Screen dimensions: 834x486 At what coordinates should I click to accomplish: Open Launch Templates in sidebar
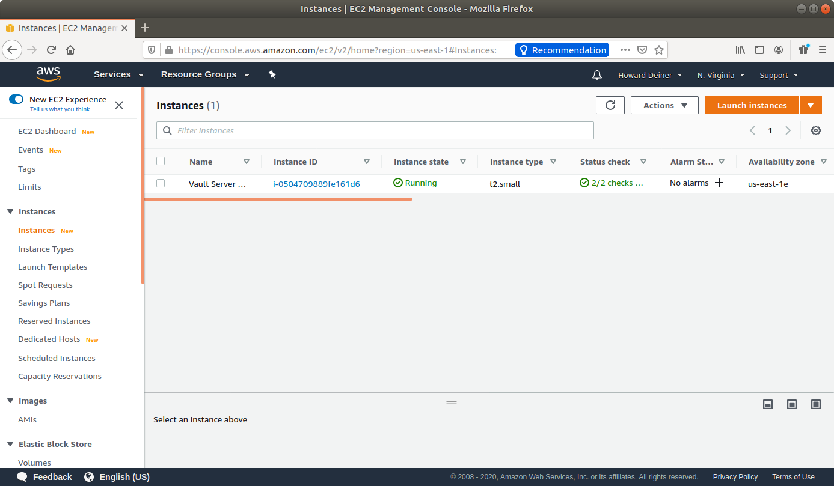click(x=52, y=267)
